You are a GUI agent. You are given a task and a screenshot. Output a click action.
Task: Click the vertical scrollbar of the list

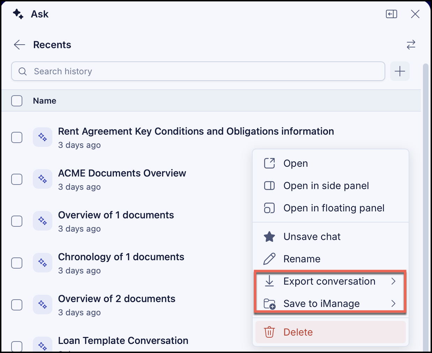[425, 208]
